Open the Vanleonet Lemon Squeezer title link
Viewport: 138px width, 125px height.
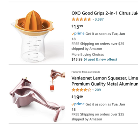click(x=105, y=81)
